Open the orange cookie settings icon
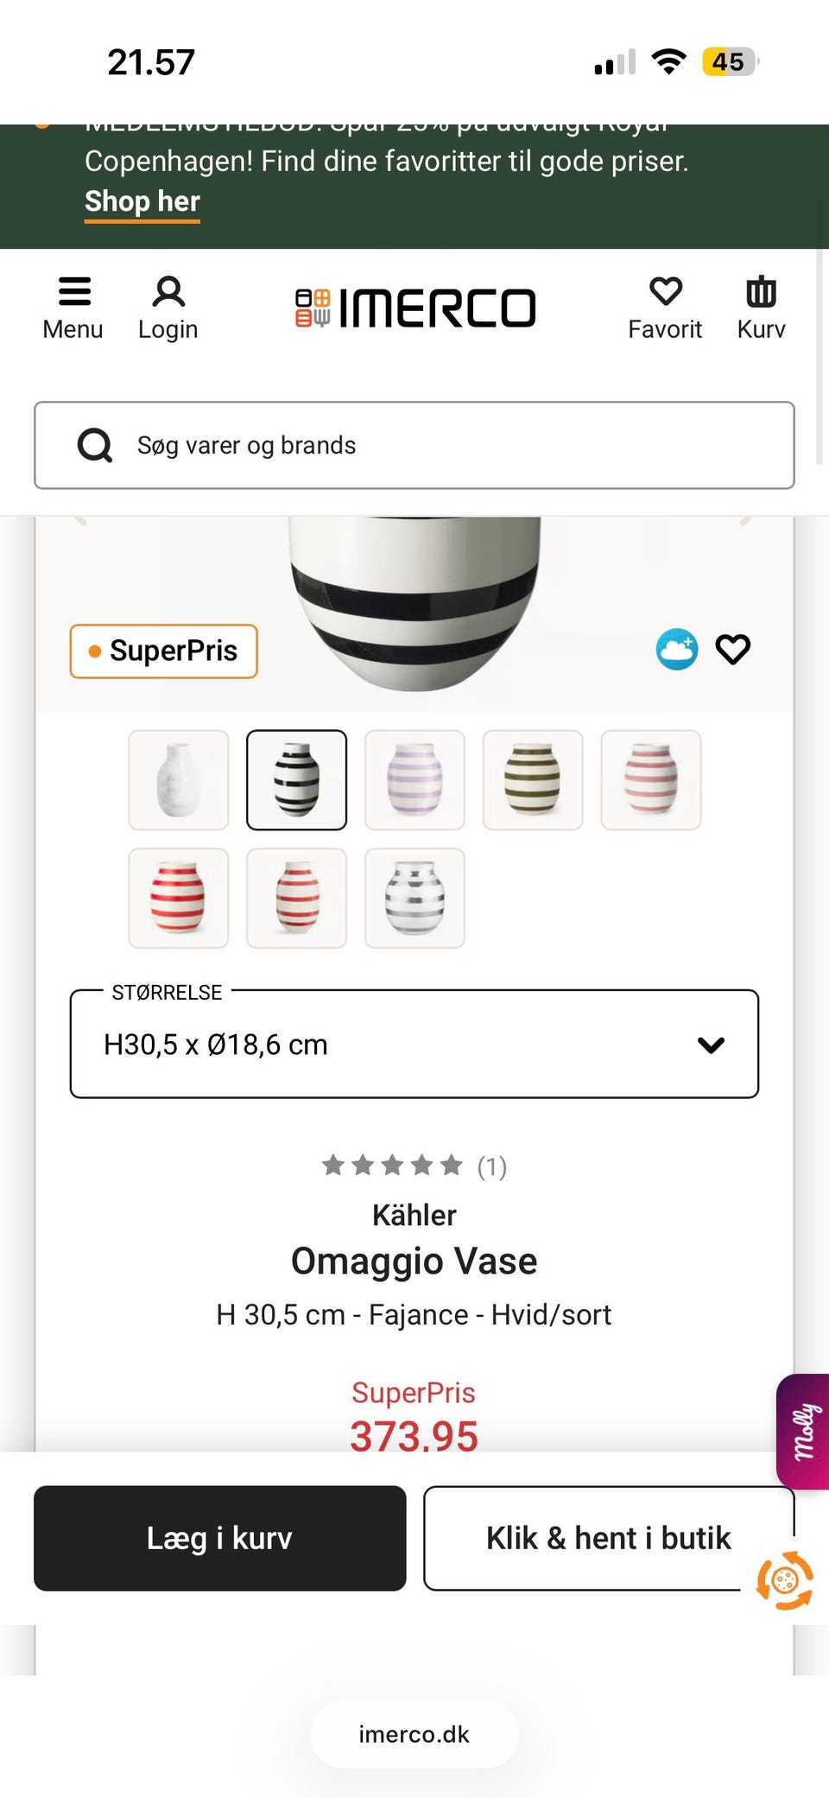829x1798 pixels. click(x=784, y=1581)
